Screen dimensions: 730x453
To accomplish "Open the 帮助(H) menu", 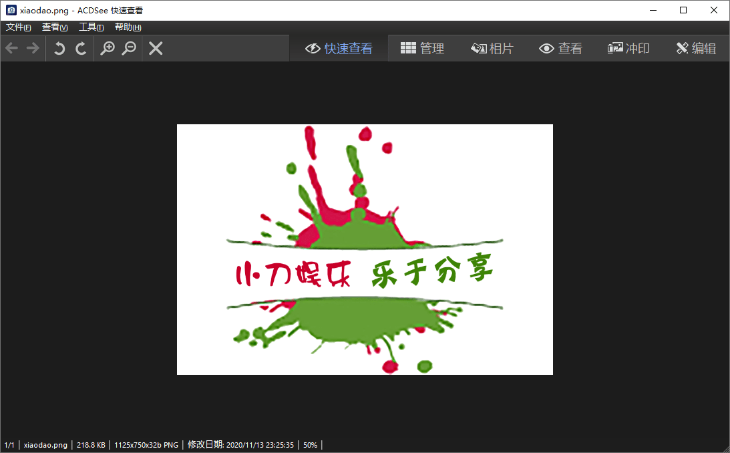I will (127, 27).
